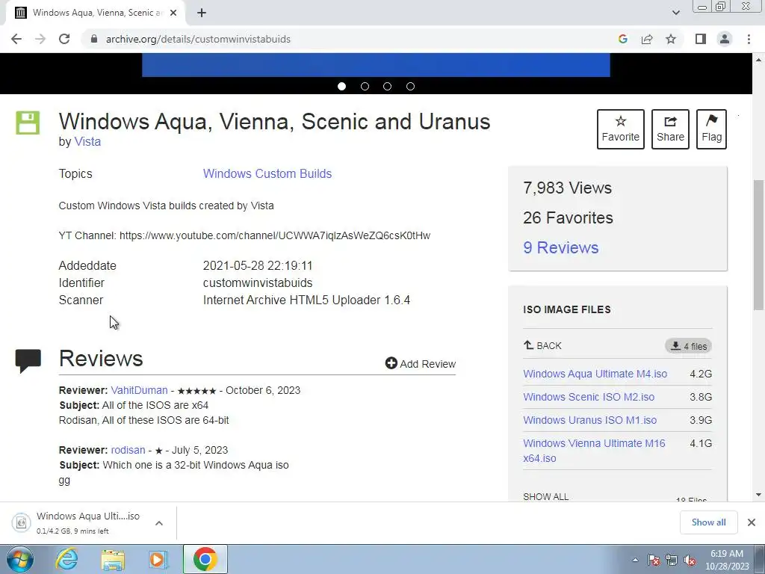Click the 7,983 Views text
Screen dimensions: 765x574
click(x=567, y=188)
